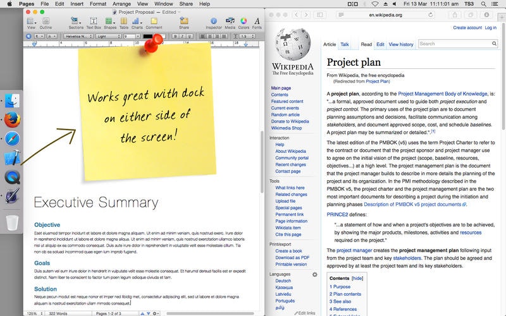The width and height of the screenshot is (506, 316).
Task: Open the black text color well
Action: click(148, 37)
